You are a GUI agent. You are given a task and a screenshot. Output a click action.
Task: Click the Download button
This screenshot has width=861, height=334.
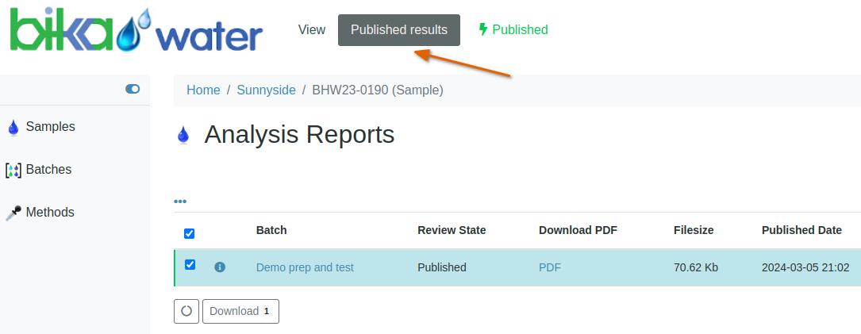240,311
